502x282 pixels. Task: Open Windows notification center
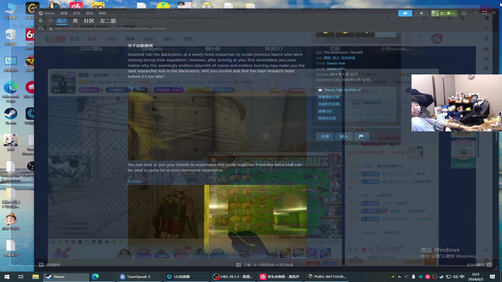pyautogui.click(x=492, y=277)
